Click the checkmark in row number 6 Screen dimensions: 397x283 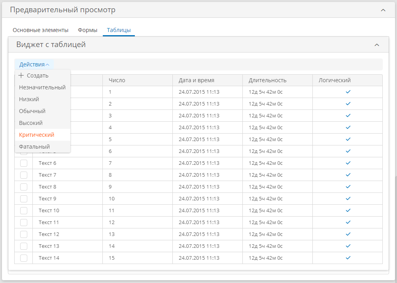point(348,151)
